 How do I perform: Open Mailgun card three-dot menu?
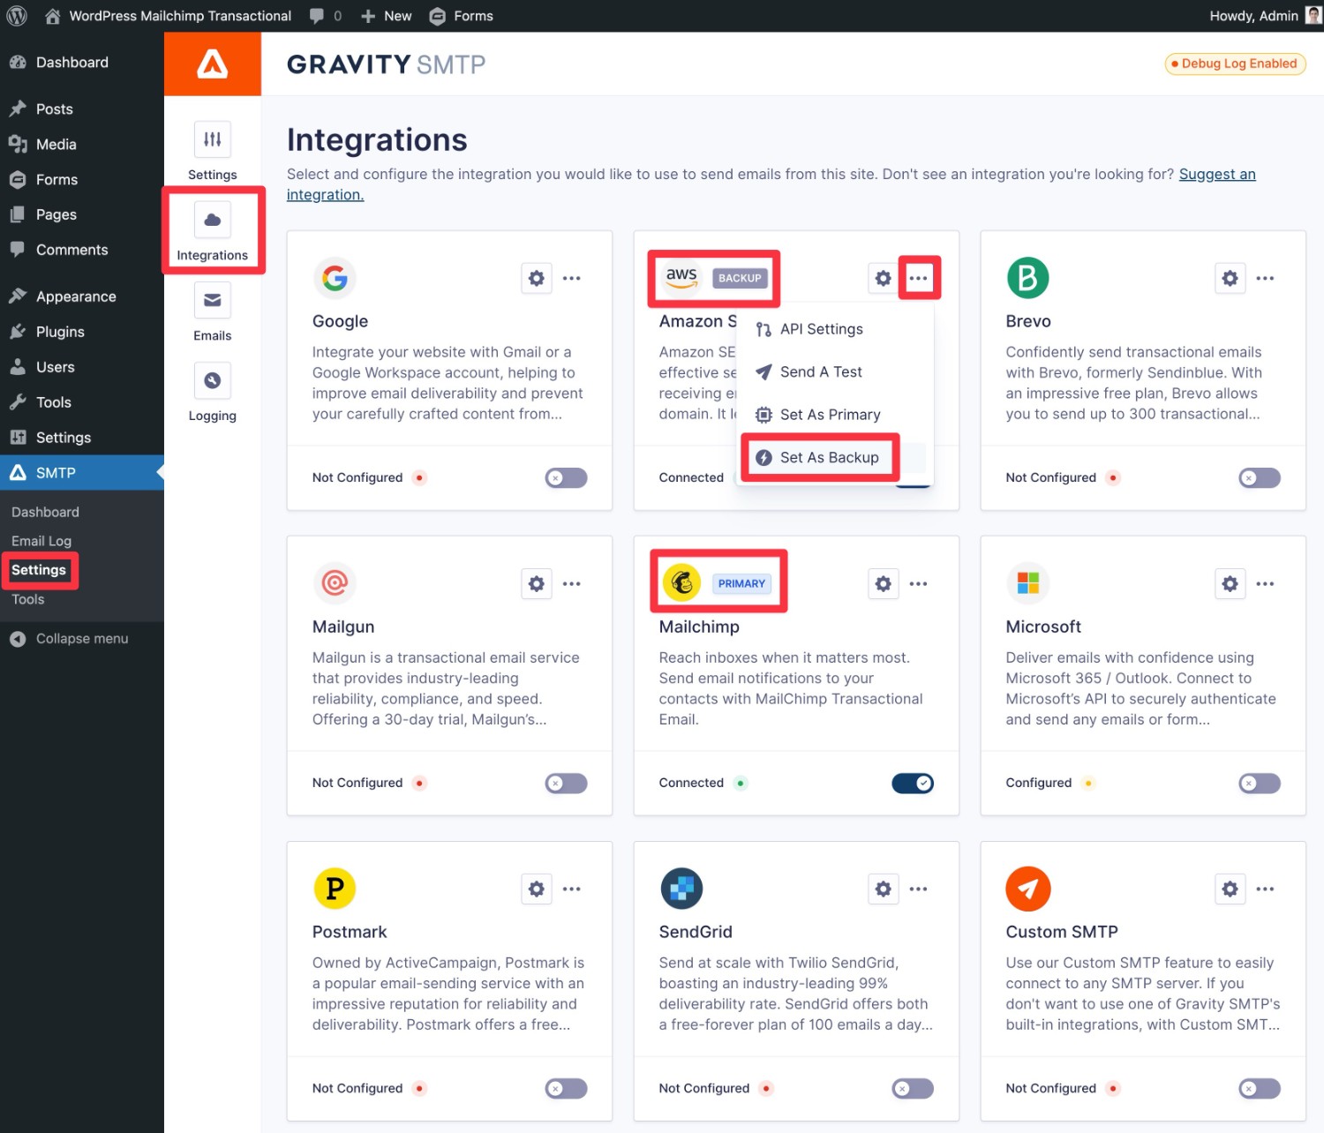[x=572, y=584]
